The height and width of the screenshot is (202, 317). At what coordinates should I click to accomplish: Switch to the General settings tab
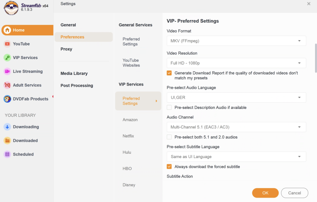pyautogui.click(x=68, y=25)
